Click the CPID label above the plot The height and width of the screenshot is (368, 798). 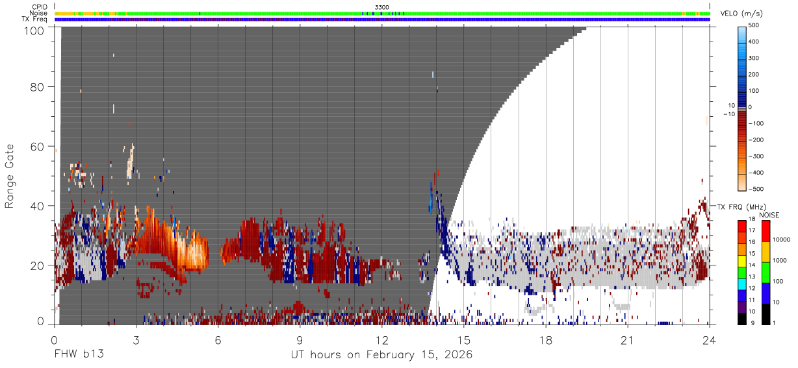tap(39, 6)
